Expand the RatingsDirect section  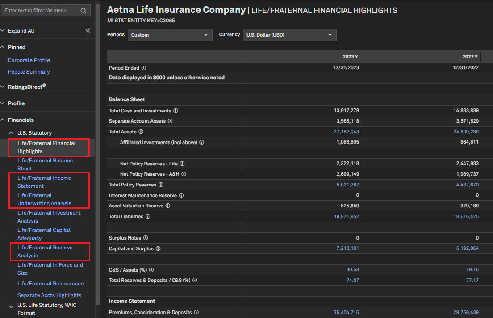pos(3,87)
